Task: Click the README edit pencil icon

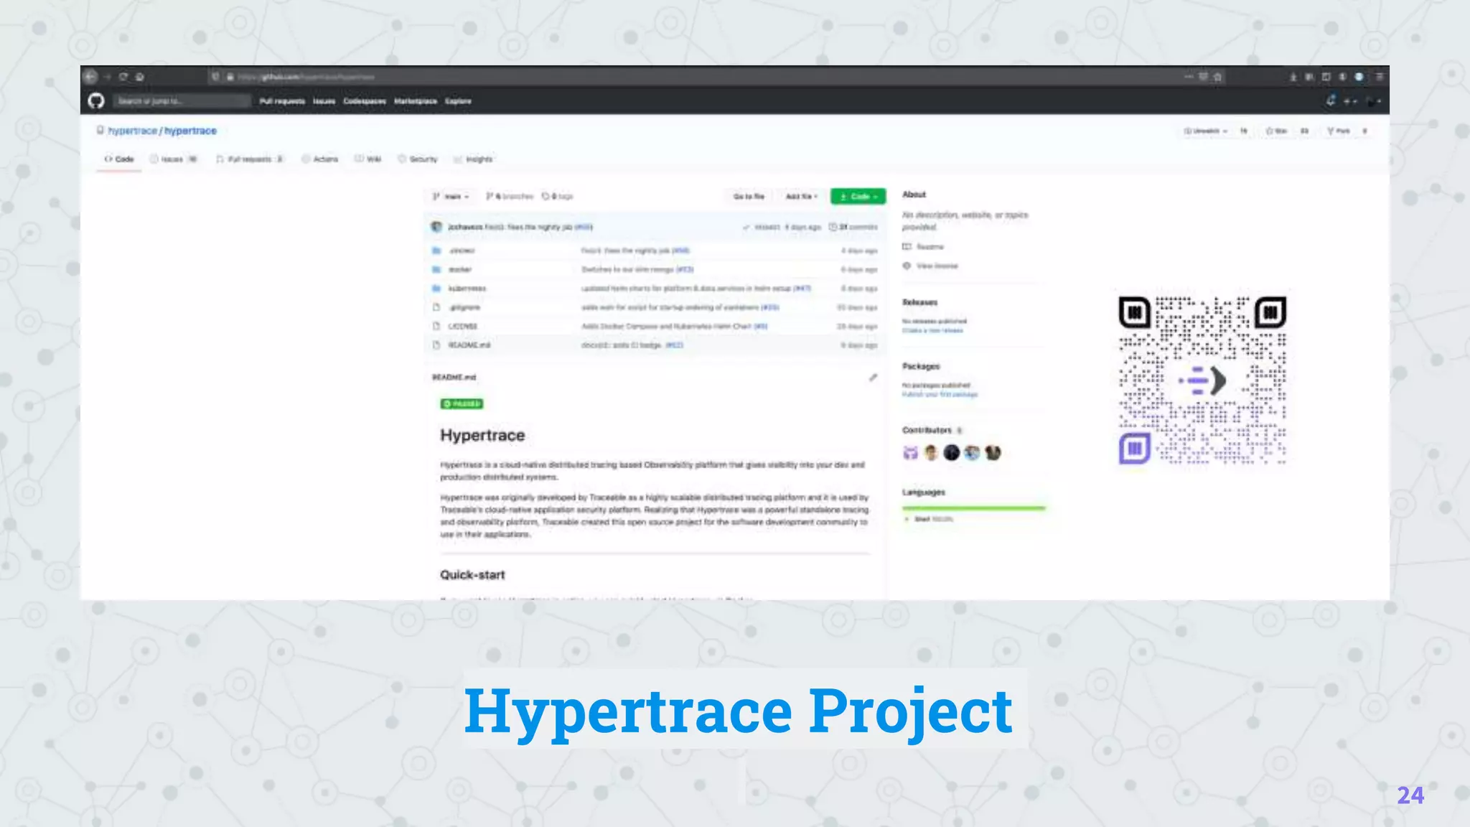Action: pos(873,378)
